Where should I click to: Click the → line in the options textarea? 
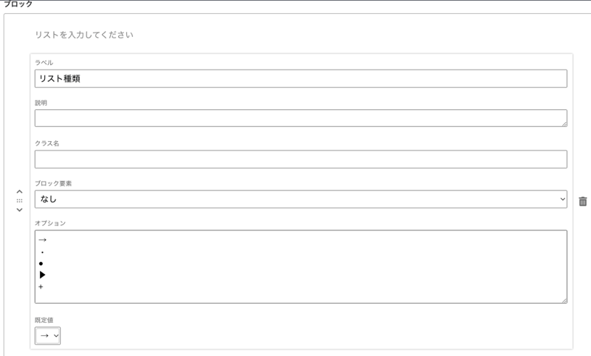[x=43, y=240]
